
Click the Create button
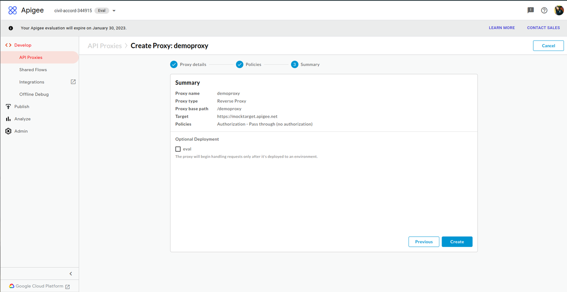[457, 242]
